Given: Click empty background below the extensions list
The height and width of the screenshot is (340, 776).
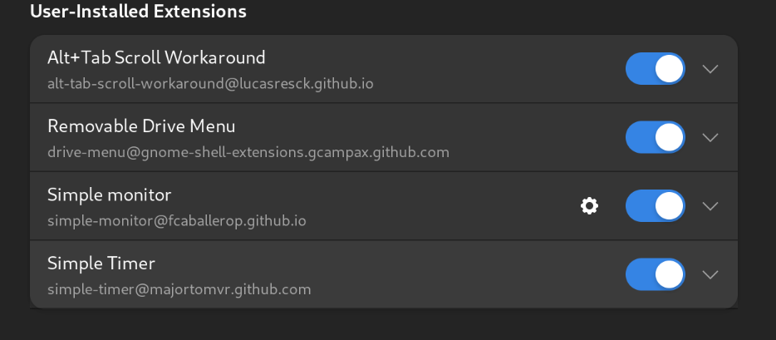Looking at the screenshot, I should click(x=382, y=325).
